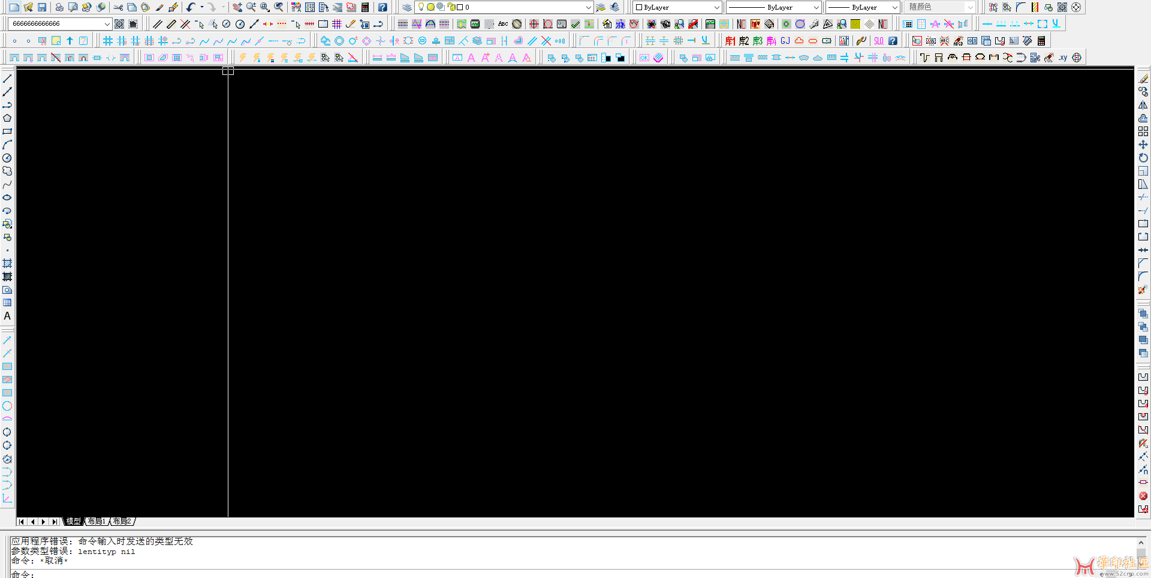
Task: Toggle layer 0 lock icon
Action: 451,7
